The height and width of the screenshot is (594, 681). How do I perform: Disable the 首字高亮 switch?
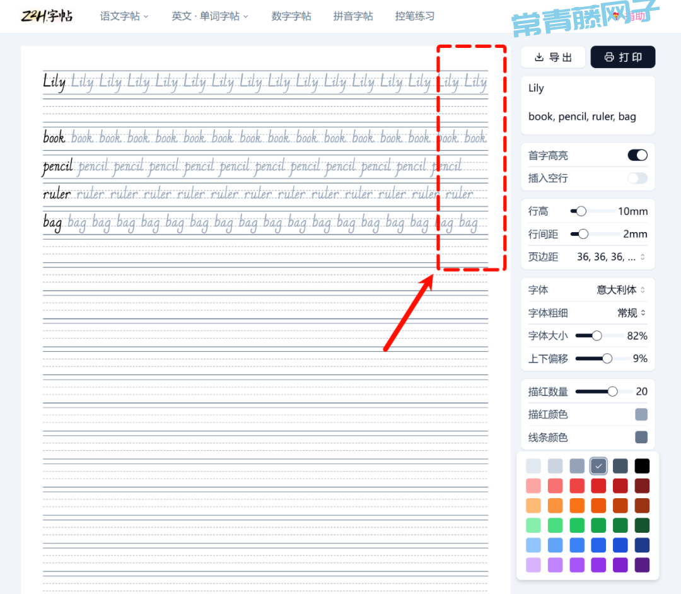(637, 155)
